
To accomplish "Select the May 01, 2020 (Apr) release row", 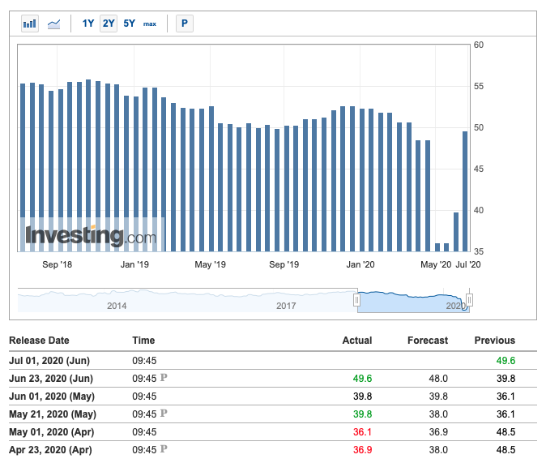I will point(51,431).
